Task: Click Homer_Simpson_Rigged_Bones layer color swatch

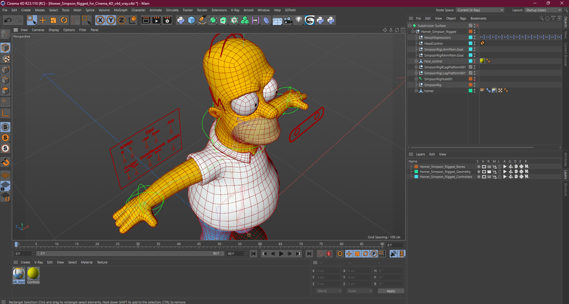Action: pos(416,167)
